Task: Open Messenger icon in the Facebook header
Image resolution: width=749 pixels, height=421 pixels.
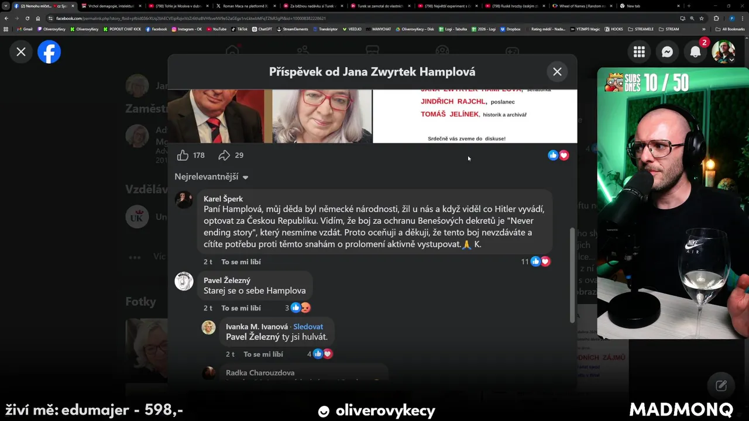Action: click(x=667, y=52)
